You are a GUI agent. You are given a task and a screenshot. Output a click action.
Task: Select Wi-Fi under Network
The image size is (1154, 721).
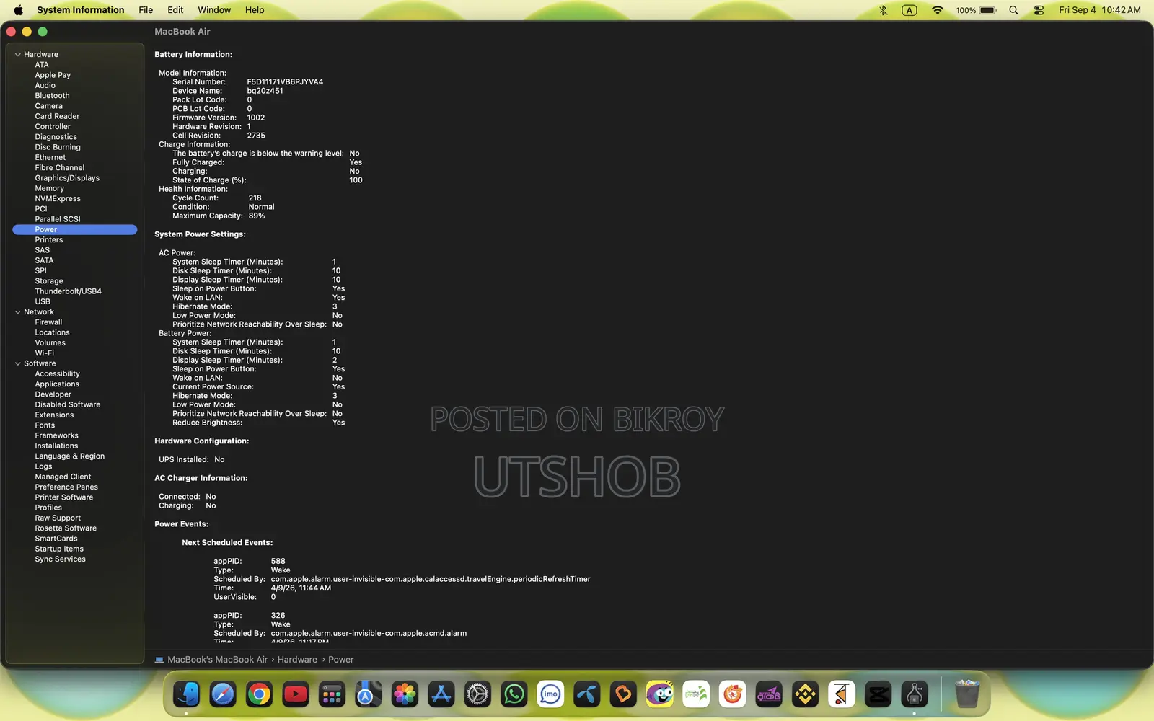coord(45,353)
